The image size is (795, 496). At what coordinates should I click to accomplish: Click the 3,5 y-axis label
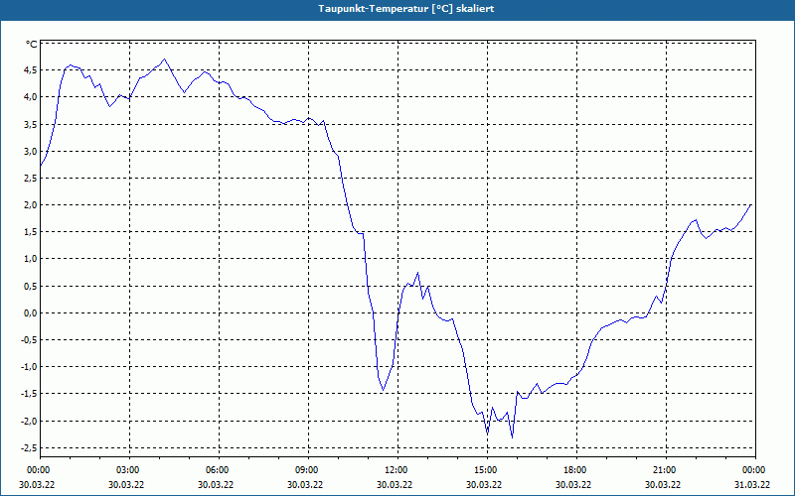coord(30,124)
